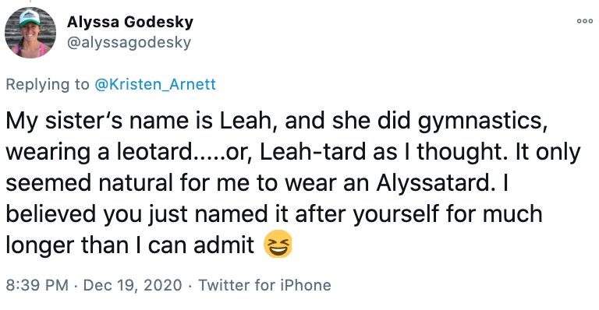This screenshot has height=310, width=599.
Task: Open the @Kristen_Arnett mention link
Action: (155, 84)
